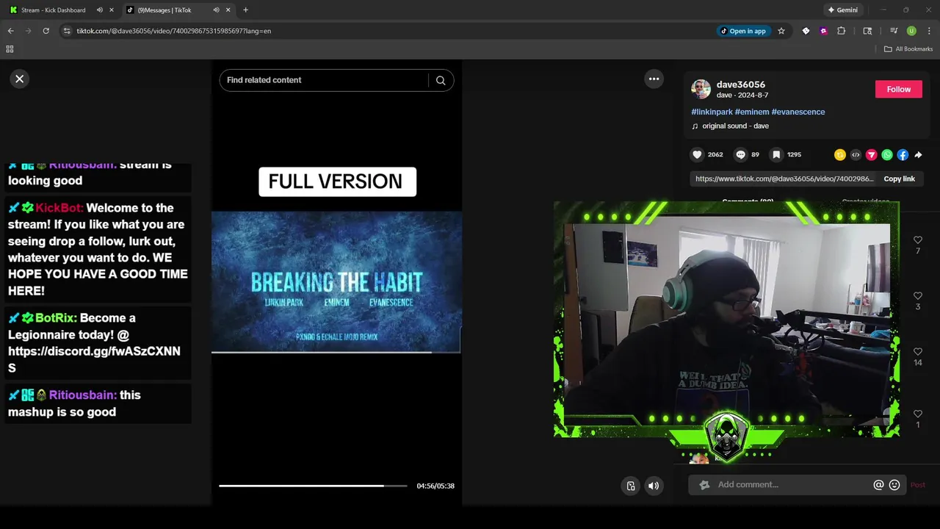940x529 pixels.
Task: Reload the page with the refresh icon
Action: tap(46, 31)
